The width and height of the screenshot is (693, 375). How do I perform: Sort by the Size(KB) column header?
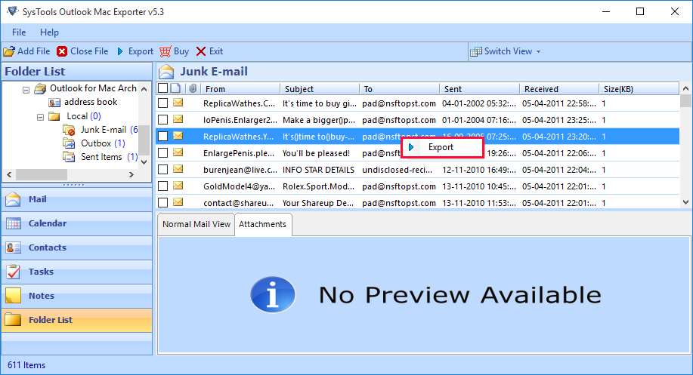tap(639, 89)
